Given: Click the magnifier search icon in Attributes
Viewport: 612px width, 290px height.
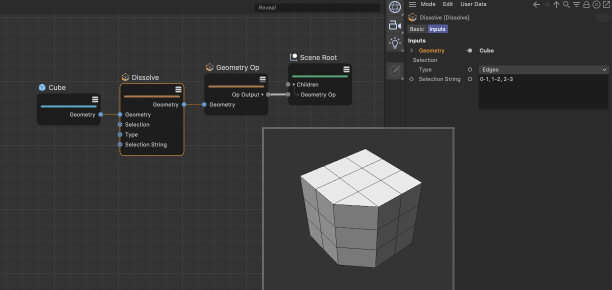Looking at the screenshot, I should point(566,4).
